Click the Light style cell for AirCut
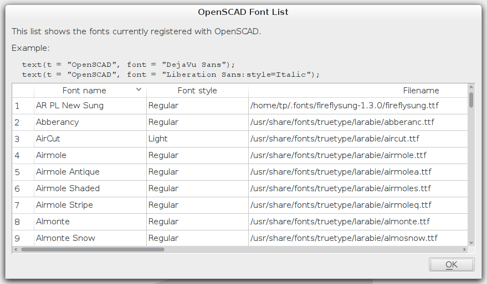The height and width of the screenshot is (284, 487). [197, 139]
